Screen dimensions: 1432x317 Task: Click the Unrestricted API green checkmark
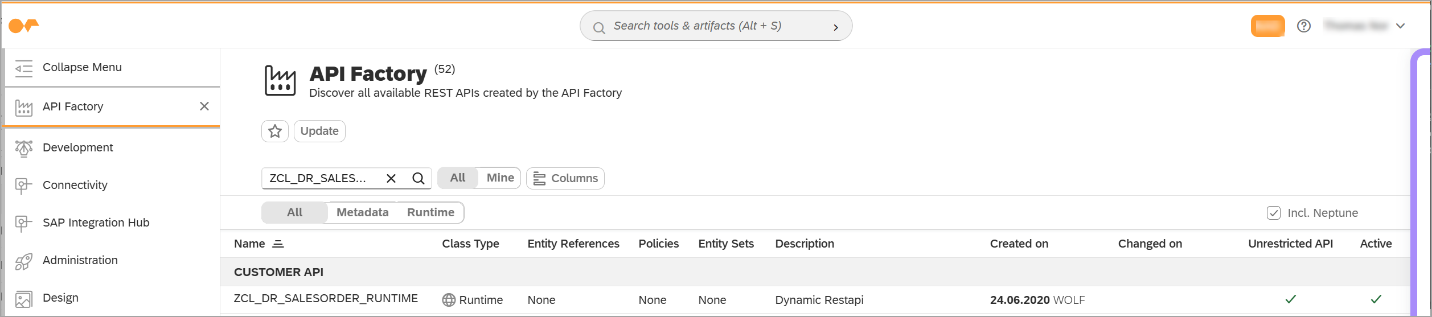click(x=1291, y=299)
